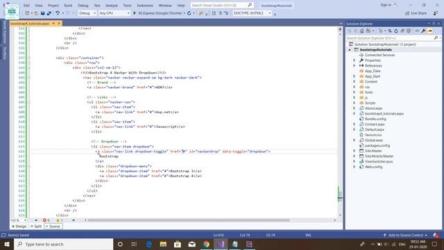Click the View Code icon in Solution Explorer
This screenshot has width=444, height=250.
click(417, 31)
